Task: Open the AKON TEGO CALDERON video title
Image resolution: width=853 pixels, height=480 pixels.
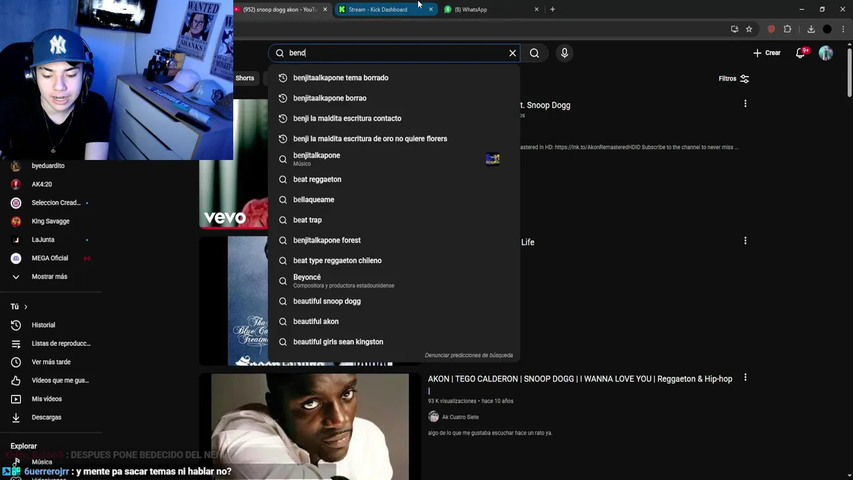Action: click(580, 379)
